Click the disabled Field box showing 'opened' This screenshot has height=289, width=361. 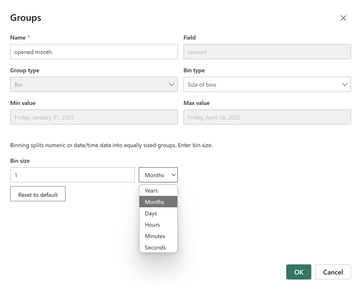[267, 52]
